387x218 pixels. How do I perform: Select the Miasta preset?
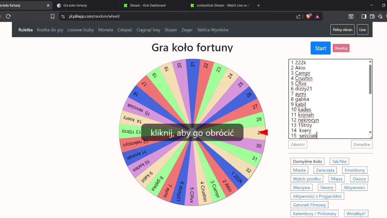tap(299, 170)
